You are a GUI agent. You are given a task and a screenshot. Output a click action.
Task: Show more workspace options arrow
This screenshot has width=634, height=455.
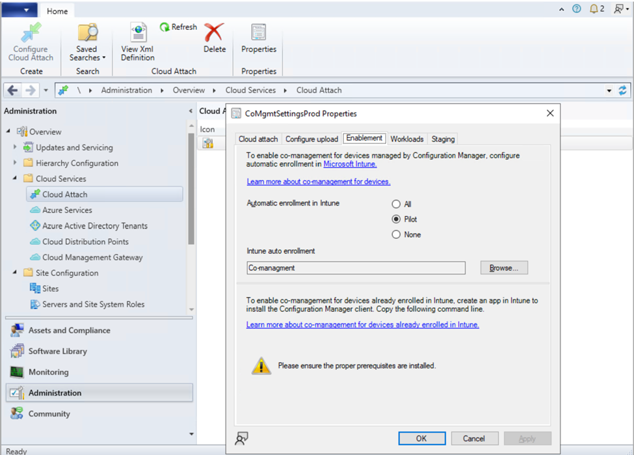click(192, 434)
